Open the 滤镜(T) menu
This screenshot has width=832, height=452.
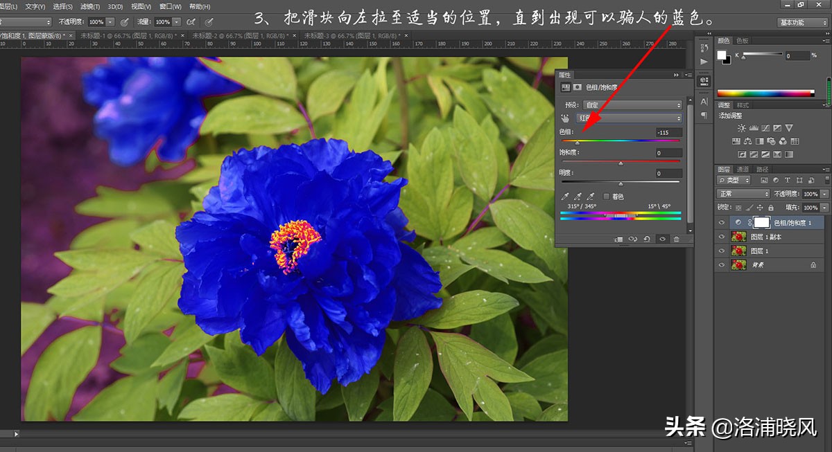[90, 6]
